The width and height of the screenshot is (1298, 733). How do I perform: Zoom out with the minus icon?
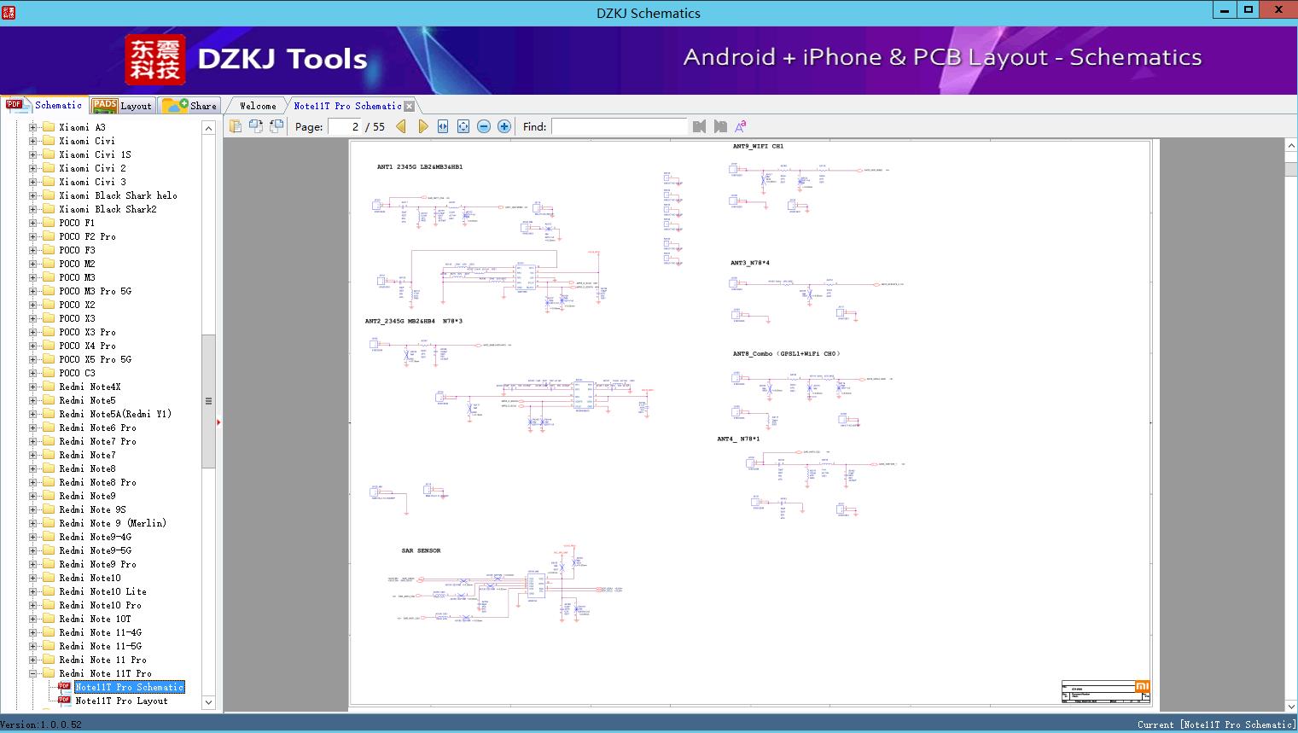[x=484, y=126]
